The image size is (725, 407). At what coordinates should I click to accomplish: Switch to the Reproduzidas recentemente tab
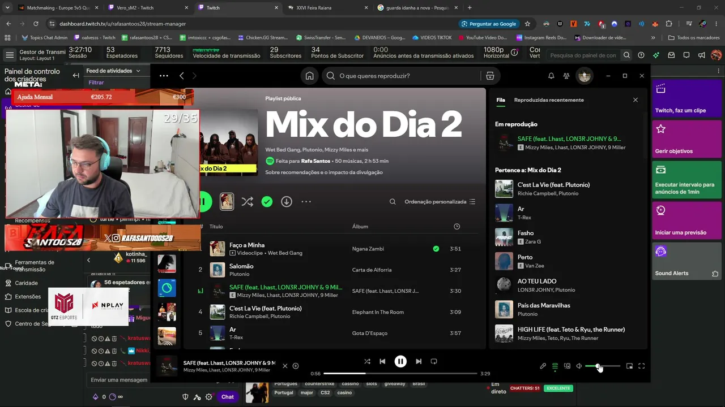[549, 100]
